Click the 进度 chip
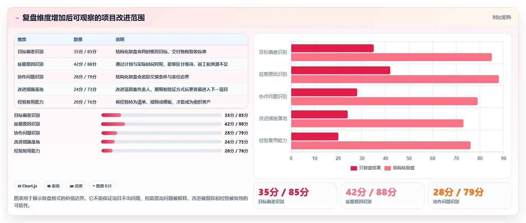The image size is (526, 223). [x=76, y=186]
